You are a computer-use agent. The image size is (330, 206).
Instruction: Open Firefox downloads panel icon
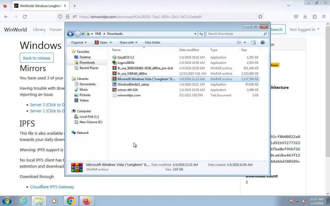pos(305,17)
